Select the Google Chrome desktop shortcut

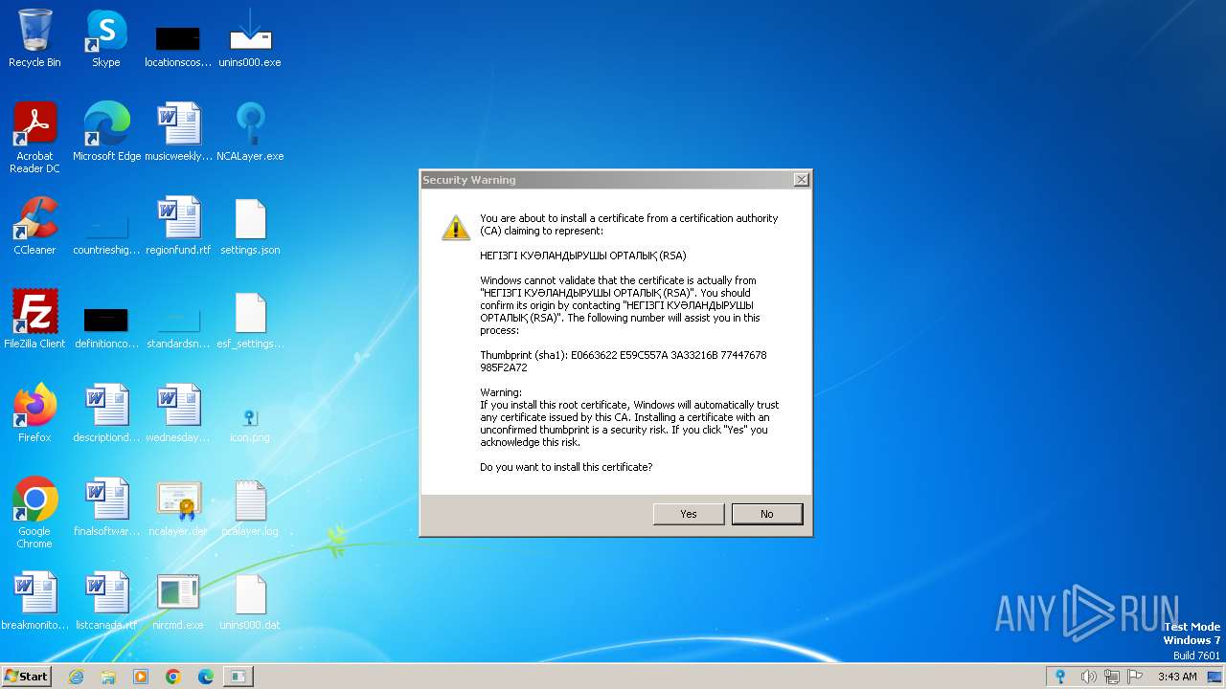click(34, 513)
